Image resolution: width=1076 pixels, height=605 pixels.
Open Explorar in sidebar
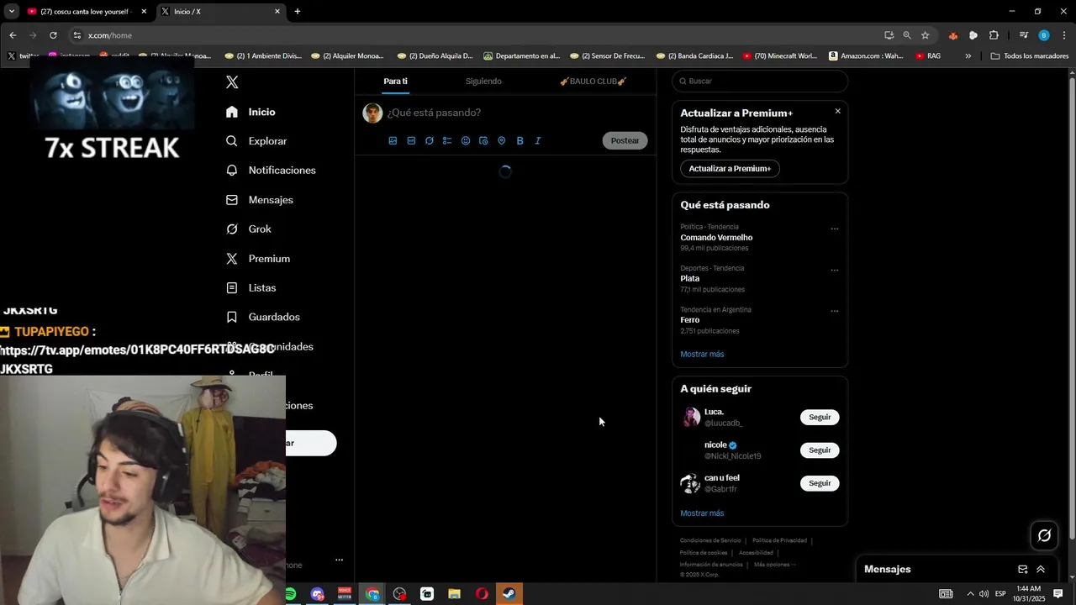(x=256, y=141)
